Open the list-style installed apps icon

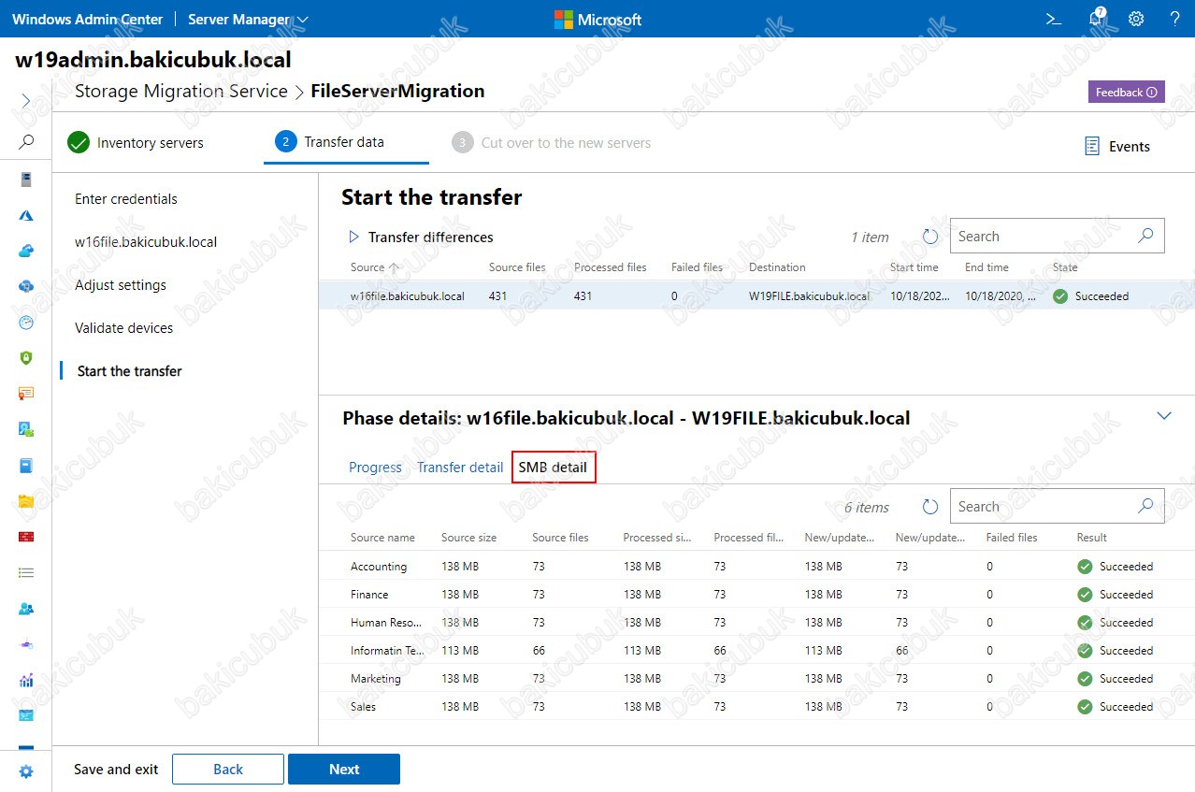26,572
